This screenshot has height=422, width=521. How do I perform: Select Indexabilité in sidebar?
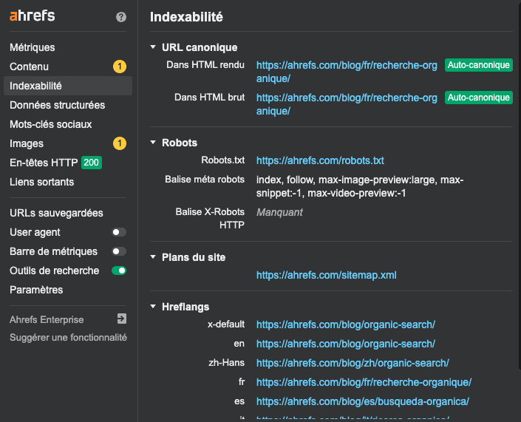[x=68, y=86]
